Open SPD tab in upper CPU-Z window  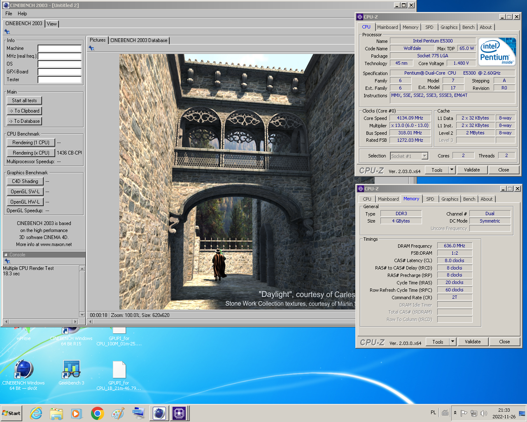(429, 27)
